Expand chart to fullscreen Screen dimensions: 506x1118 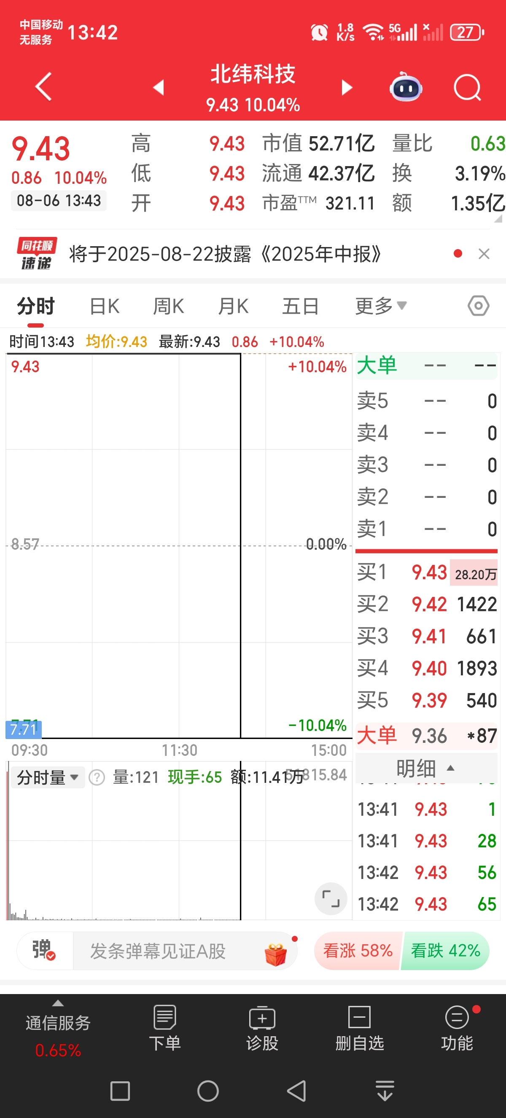[x=331, y=898]
